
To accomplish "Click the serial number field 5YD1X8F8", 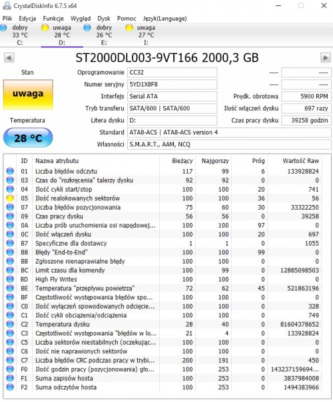I will click(x=172, y=85).
